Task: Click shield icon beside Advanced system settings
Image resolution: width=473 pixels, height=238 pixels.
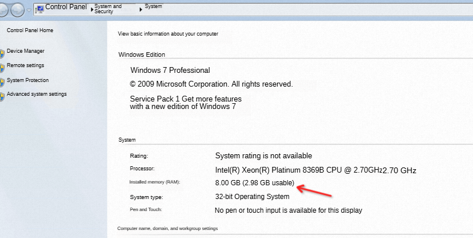Action: point(2,97)
